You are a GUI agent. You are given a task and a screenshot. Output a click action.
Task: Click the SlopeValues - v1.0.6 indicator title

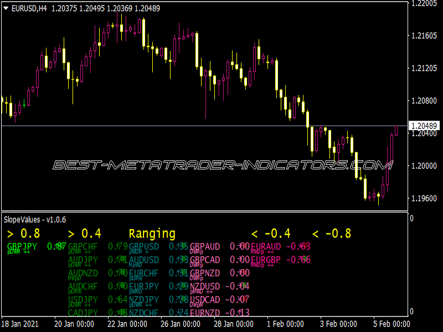tap(35, 220)
